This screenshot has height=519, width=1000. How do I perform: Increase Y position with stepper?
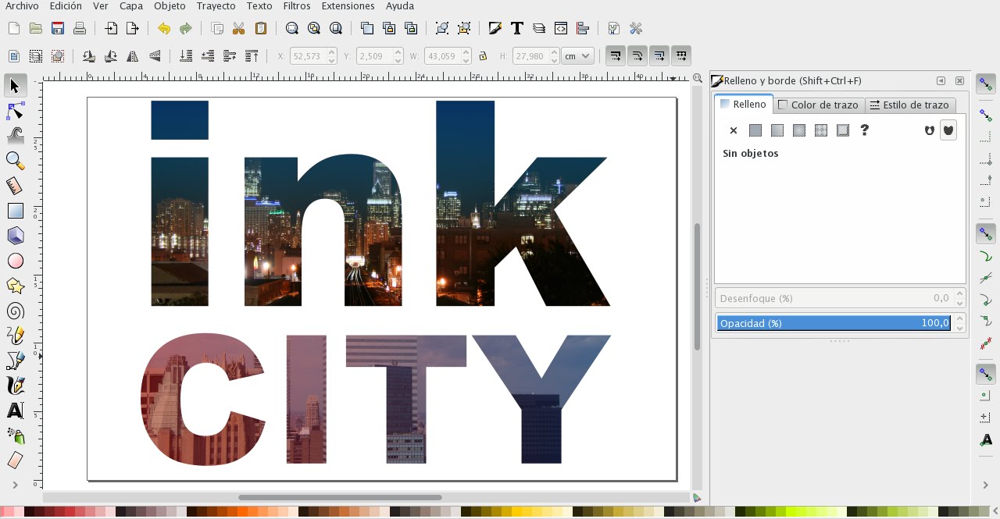398,52
